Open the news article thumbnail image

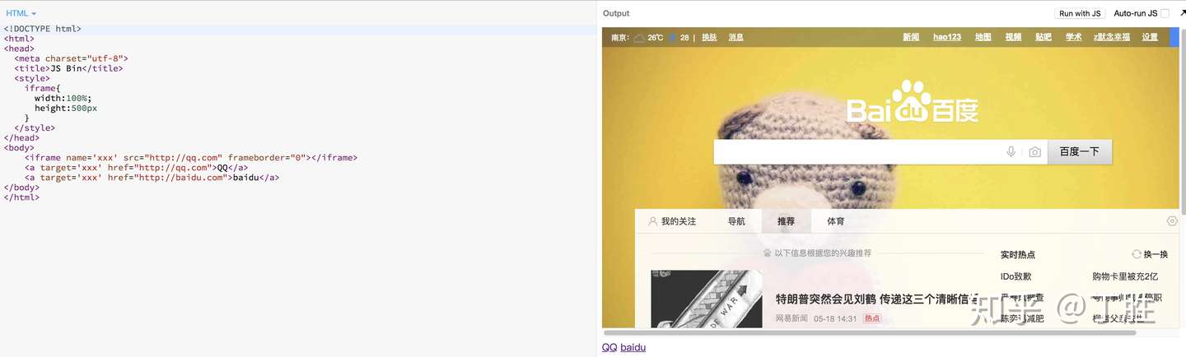[x=707, y=299]
